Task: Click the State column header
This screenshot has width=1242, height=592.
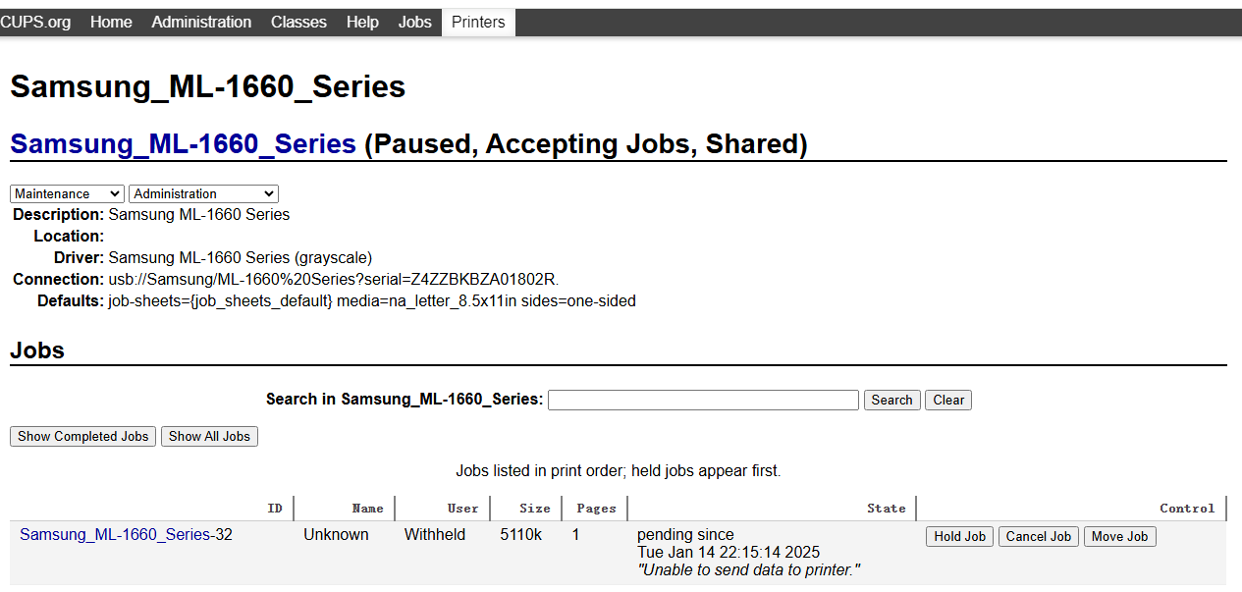Action: [886, 509]
